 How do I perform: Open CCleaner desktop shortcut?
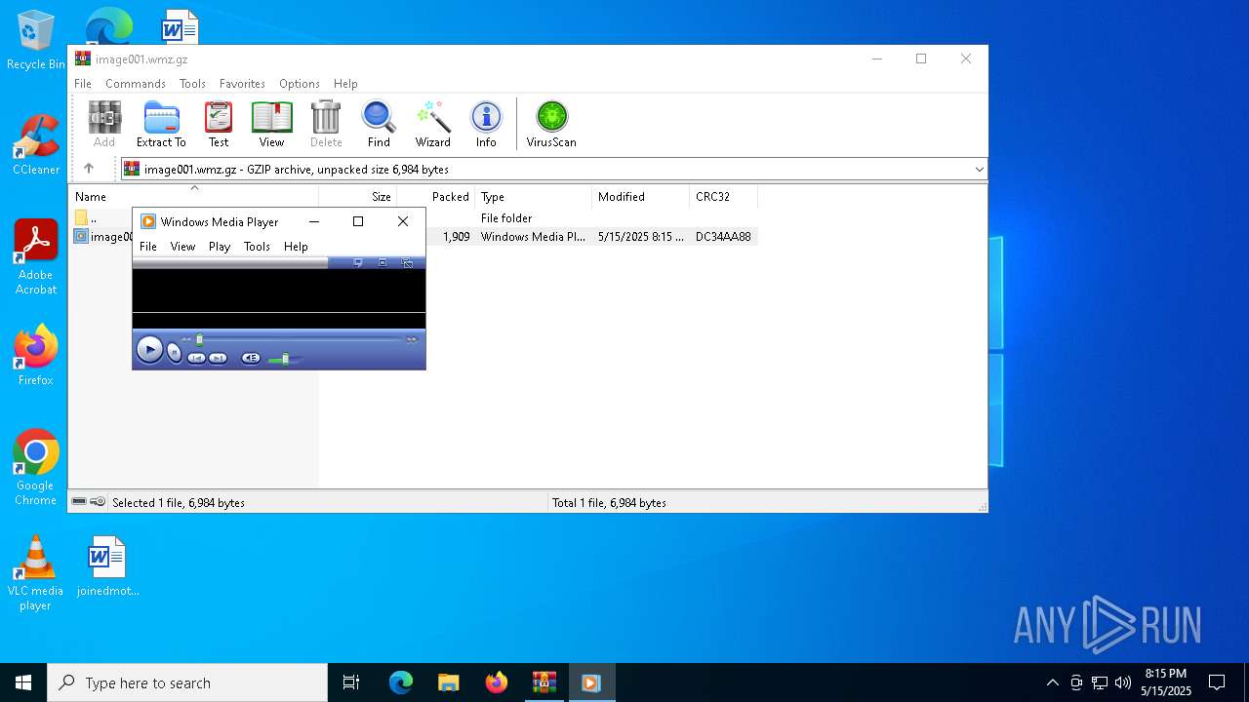[x=36, y=144]
